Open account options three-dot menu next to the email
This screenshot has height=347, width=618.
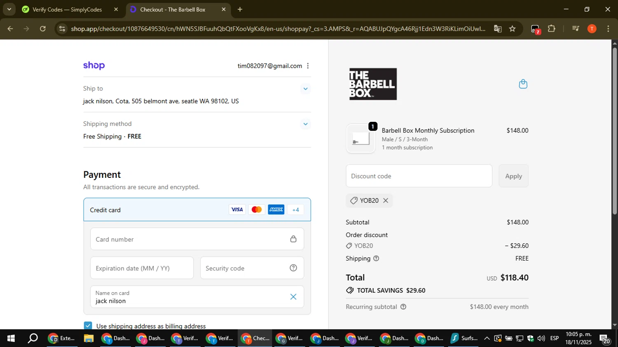coord(308,66)
